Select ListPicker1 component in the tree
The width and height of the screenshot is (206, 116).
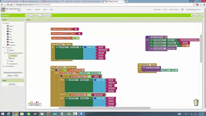(x=13, y=56)
